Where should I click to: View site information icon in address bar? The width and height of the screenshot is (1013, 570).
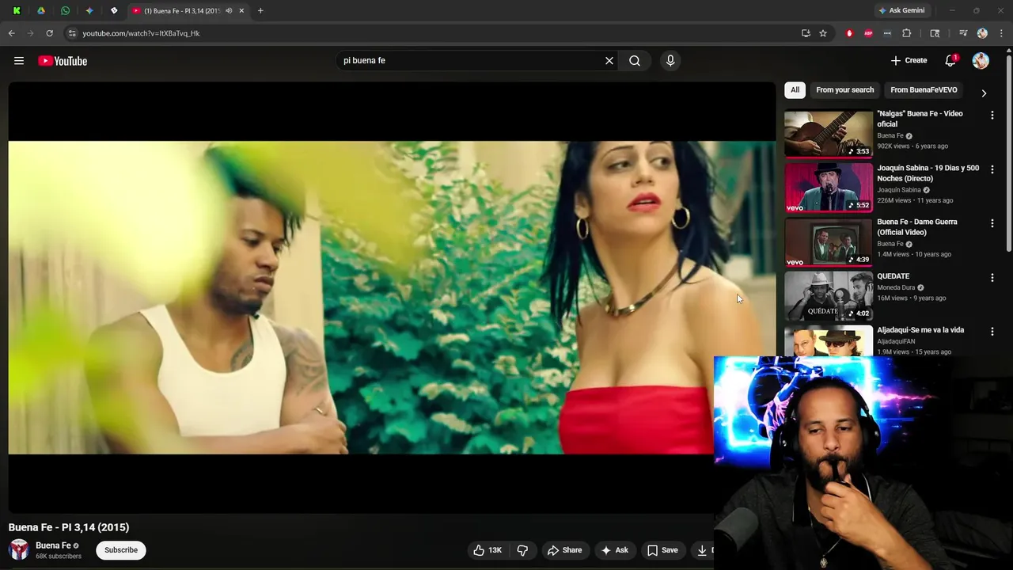[x=72, y=33]
